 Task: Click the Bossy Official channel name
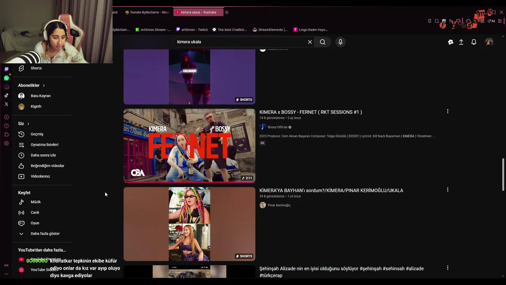(x=278, y=127)
